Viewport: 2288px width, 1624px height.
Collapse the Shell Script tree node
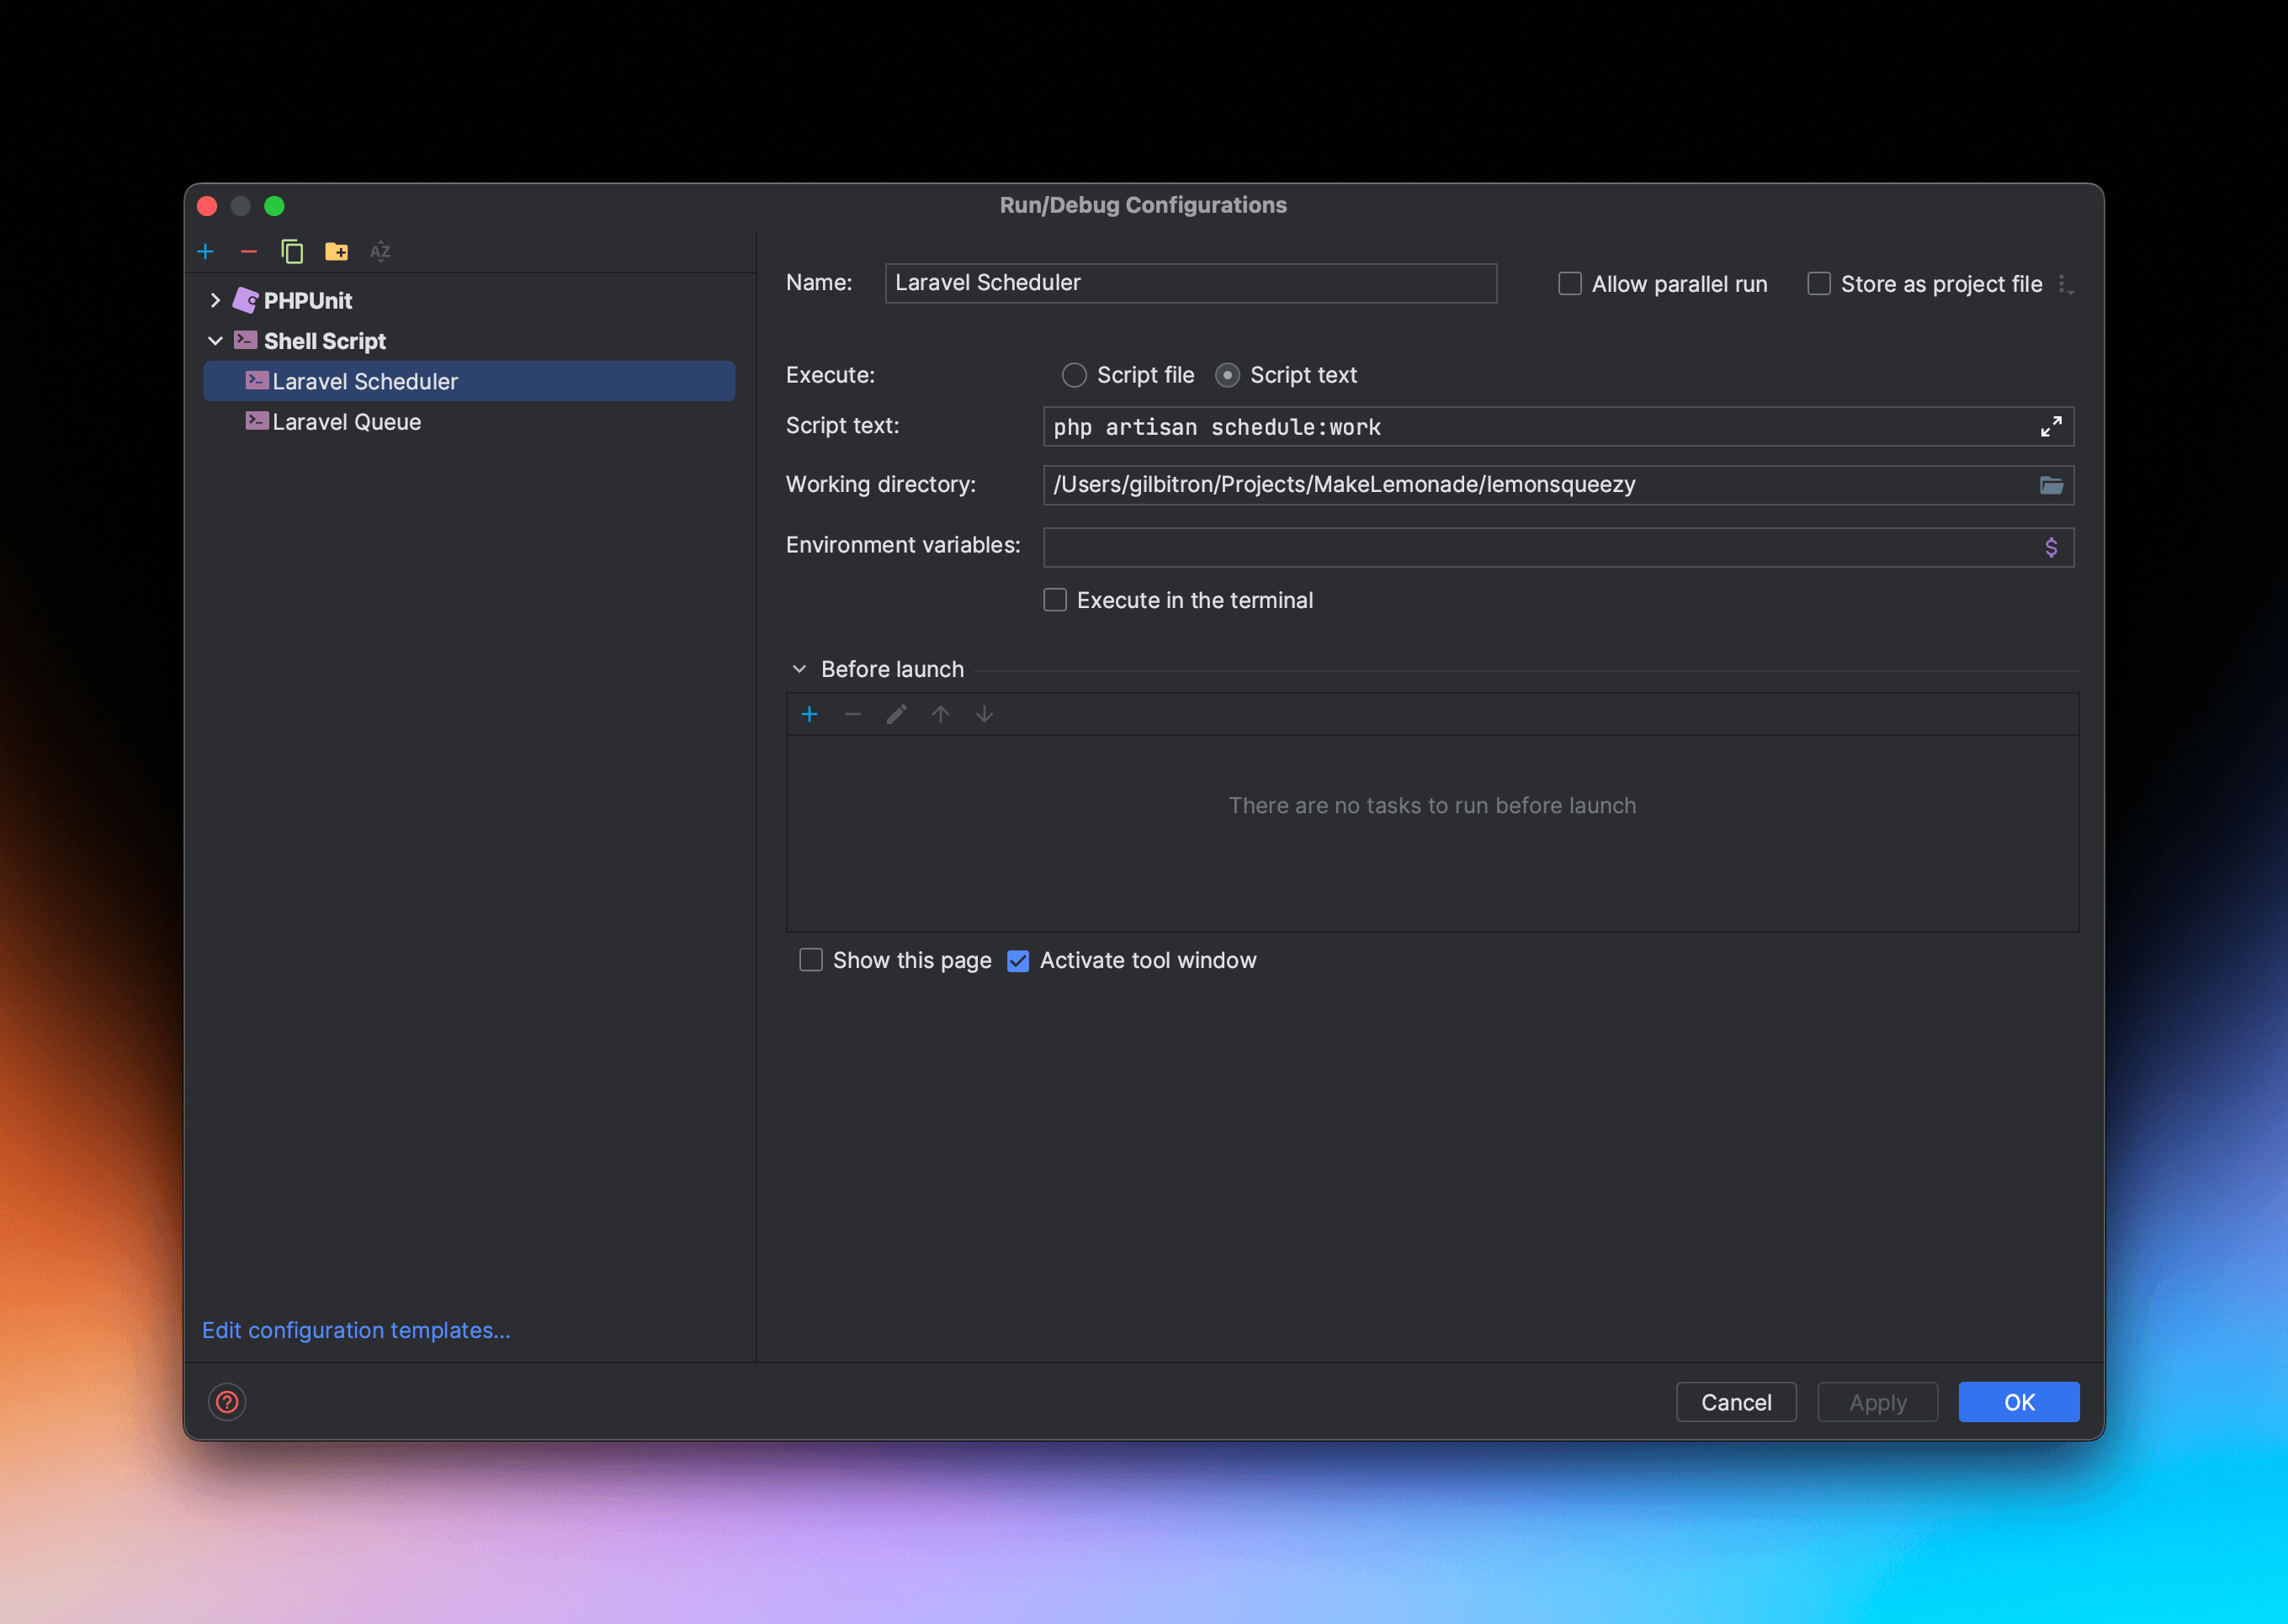215,341
